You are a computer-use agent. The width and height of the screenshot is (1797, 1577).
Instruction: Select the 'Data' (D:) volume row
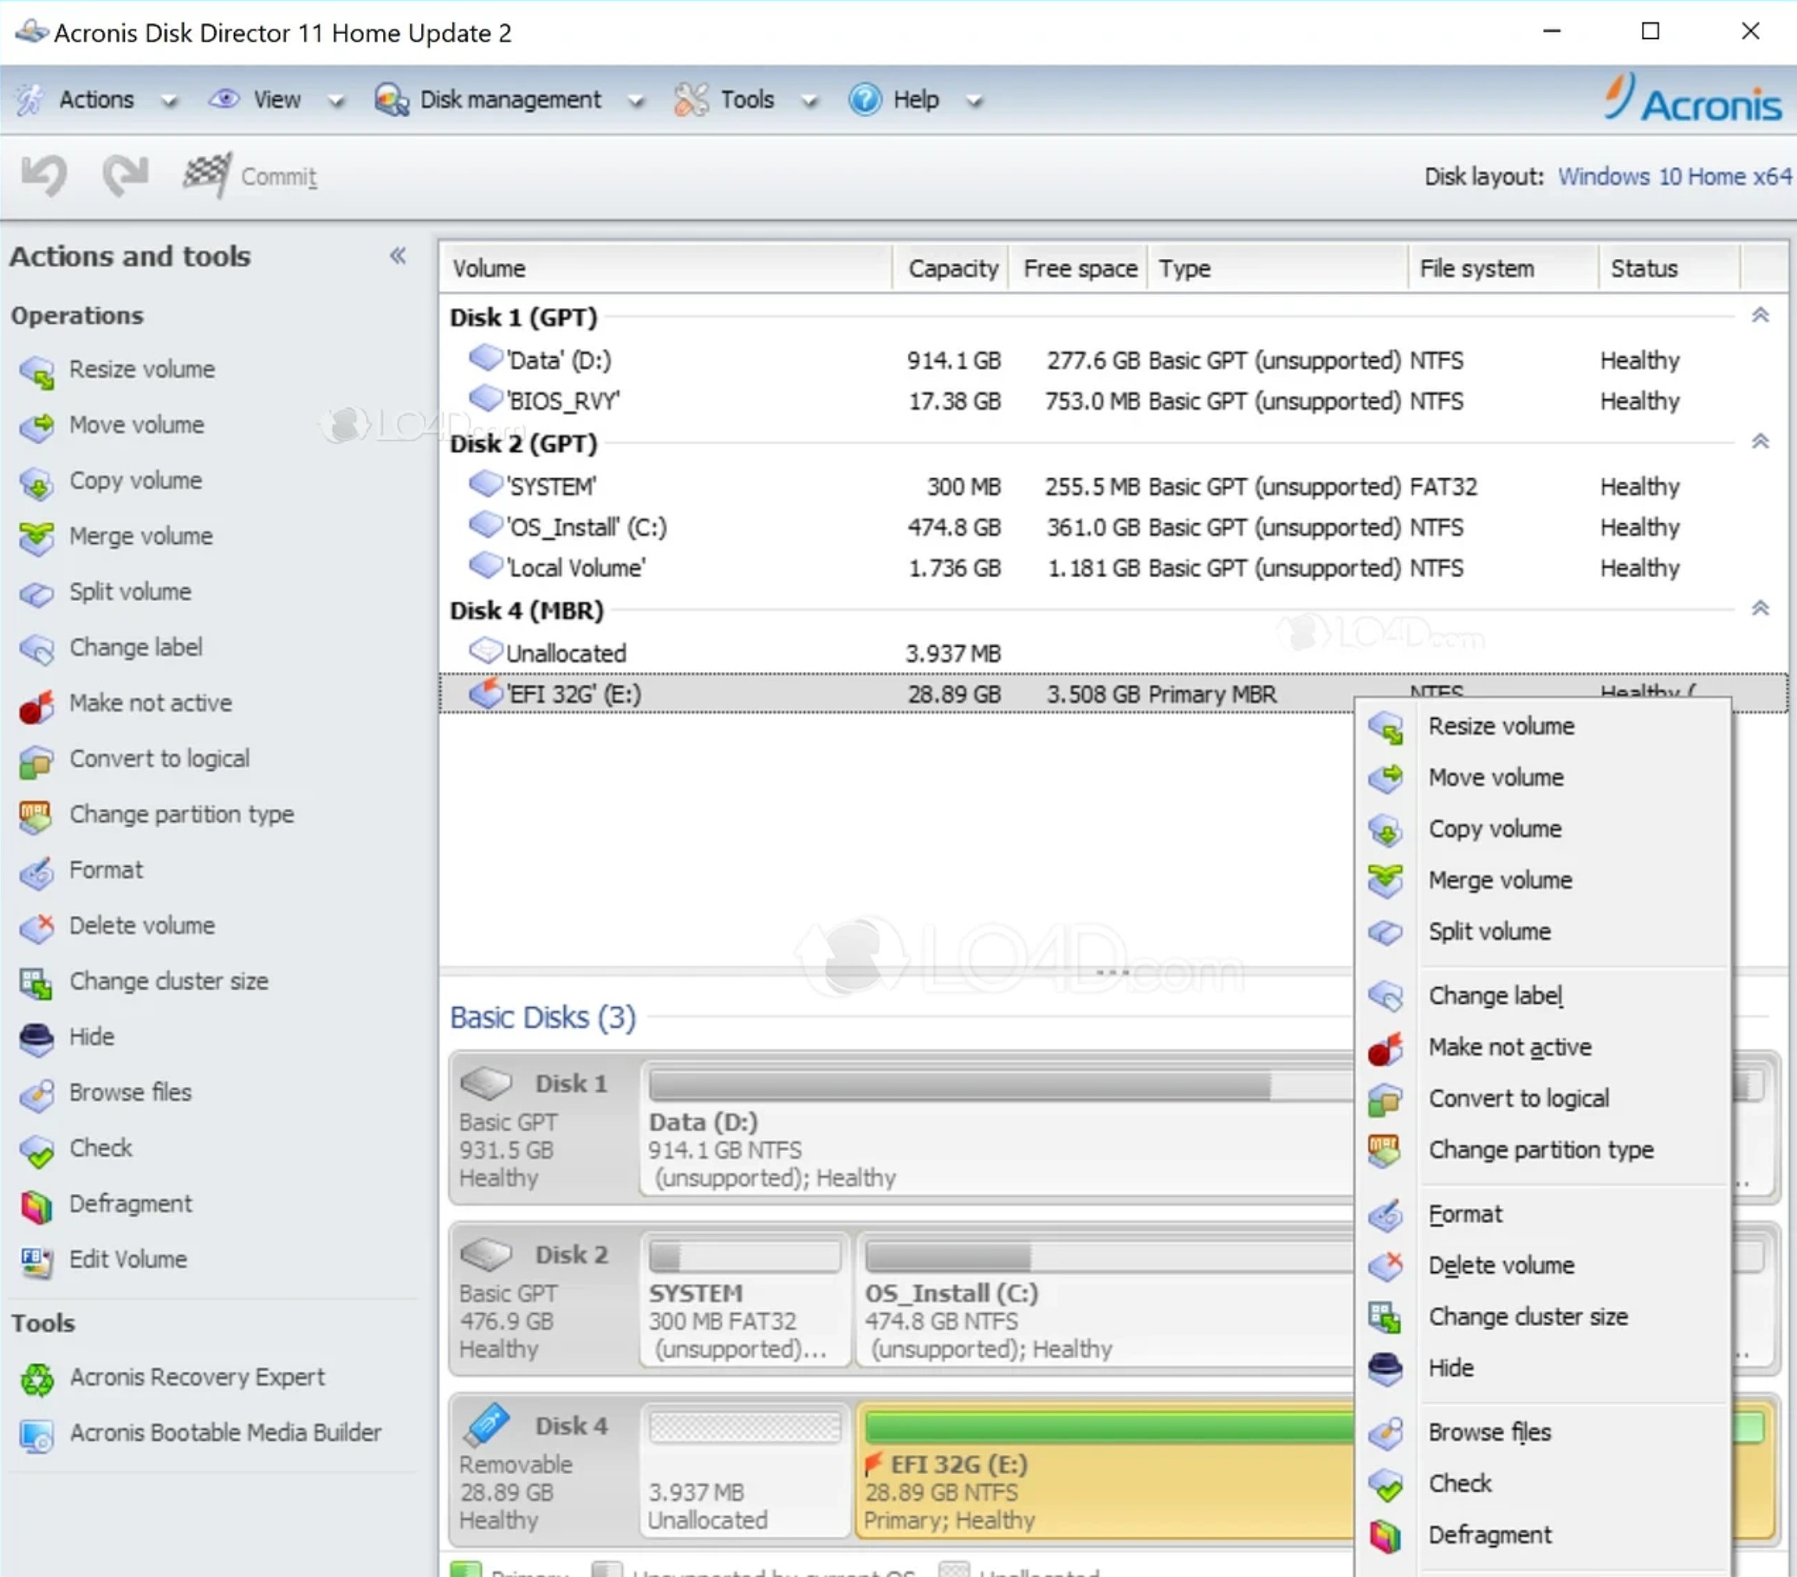click(x=1113, y=360)
